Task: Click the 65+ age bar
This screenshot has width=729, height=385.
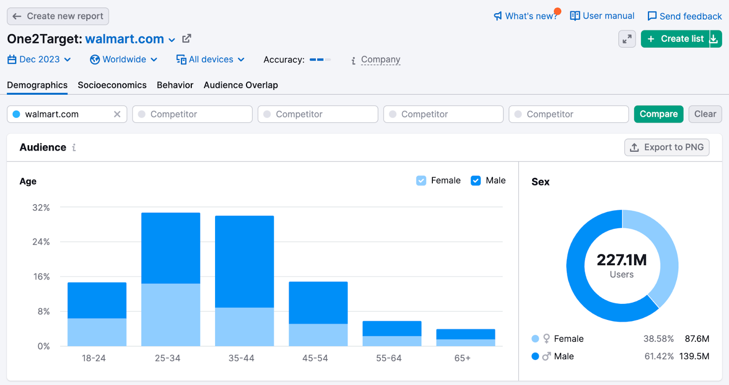Action: pos(466,338)
